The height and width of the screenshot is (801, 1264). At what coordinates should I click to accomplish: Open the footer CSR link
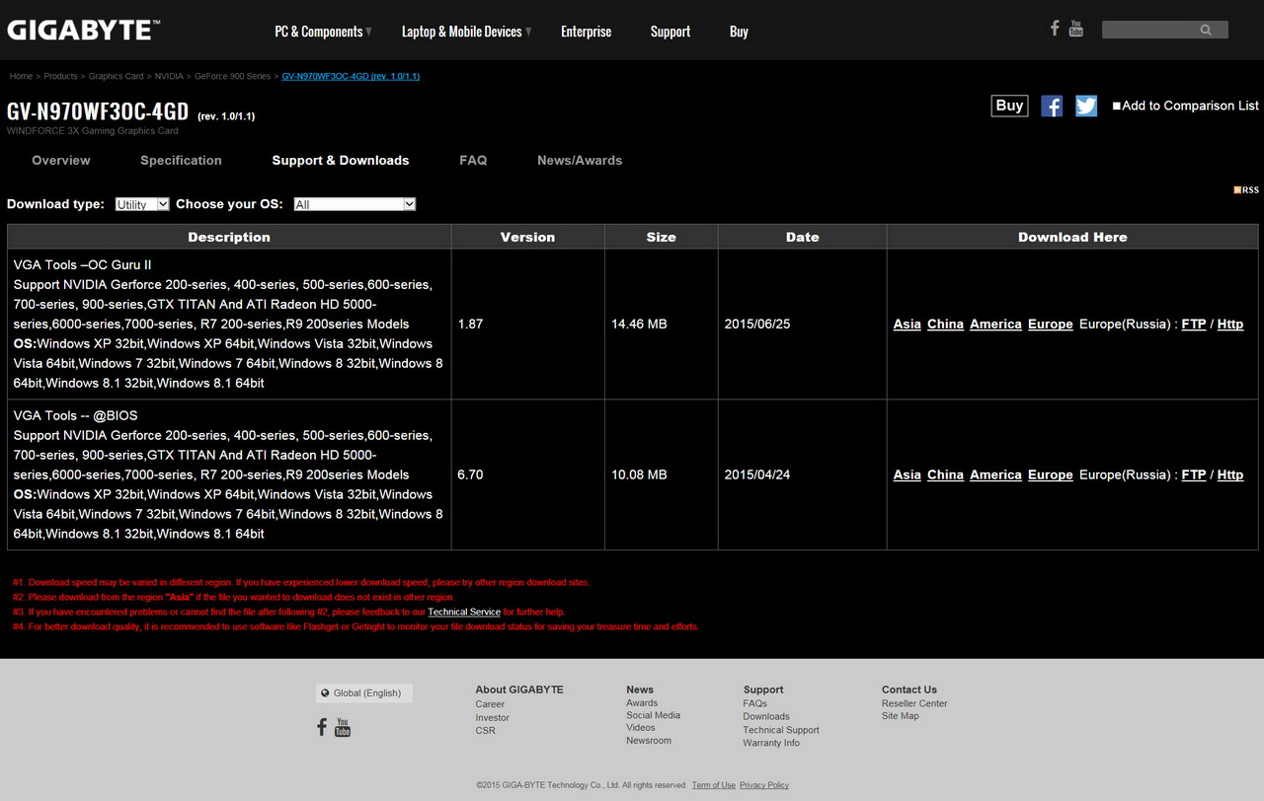(486, 730)
